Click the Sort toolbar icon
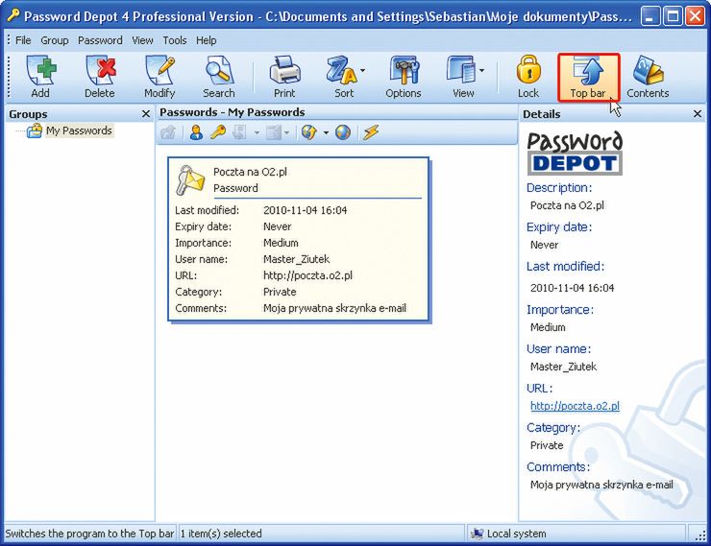The width and height of the screenshot is (711, 546). [341, 77]
